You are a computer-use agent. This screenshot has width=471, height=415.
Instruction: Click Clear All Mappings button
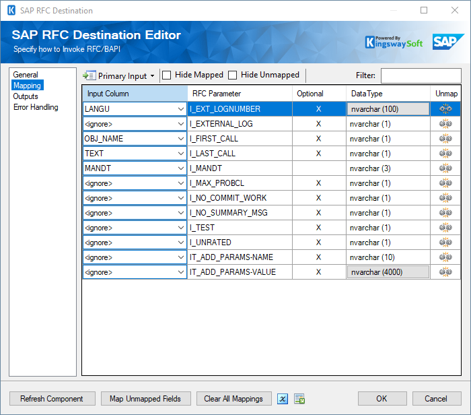(x=233, y=399)
